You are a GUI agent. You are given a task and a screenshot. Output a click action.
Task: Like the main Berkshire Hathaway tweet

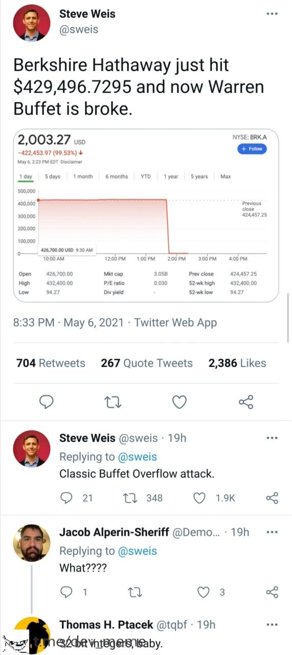tap(179, 402)
